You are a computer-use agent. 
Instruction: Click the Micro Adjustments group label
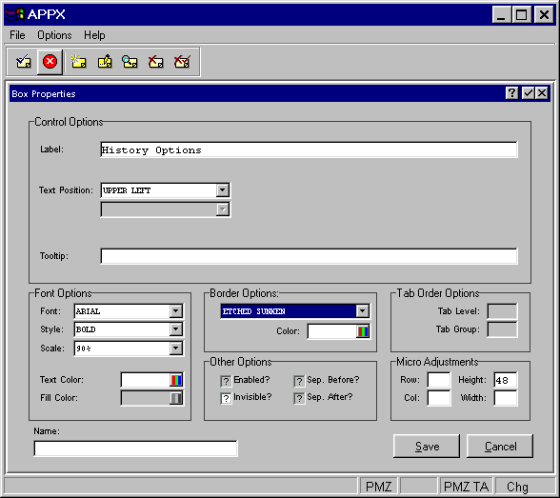click(x=437, y=362)
